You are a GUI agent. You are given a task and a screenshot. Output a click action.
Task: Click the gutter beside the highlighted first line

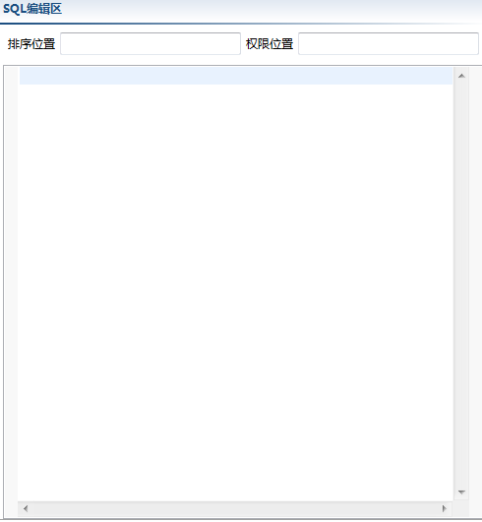pyautogui.click(x=11, y=76)
